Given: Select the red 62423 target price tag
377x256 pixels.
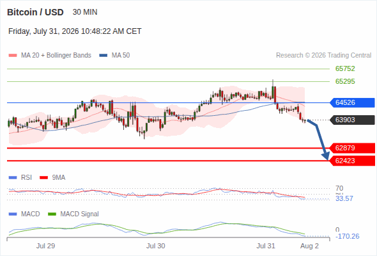Looking at the screenshot, I should 352,161.
